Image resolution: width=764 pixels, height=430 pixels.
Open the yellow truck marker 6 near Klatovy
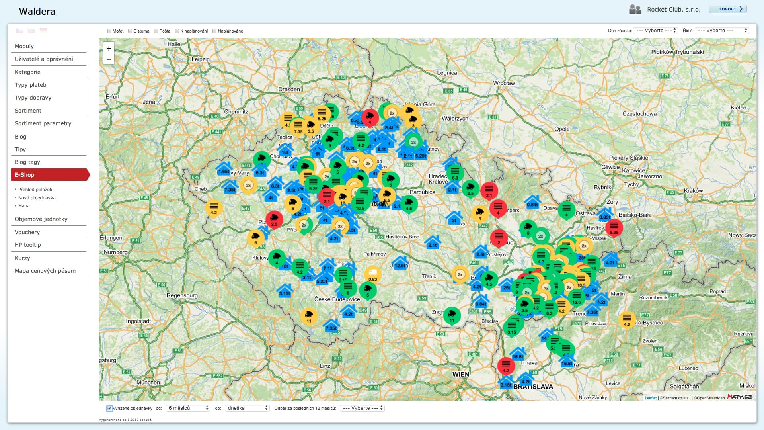click(x=256, y=238)
